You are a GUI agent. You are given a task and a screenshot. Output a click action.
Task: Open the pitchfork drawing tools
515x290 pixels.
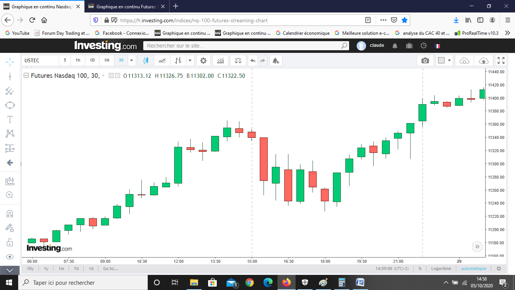10,91
